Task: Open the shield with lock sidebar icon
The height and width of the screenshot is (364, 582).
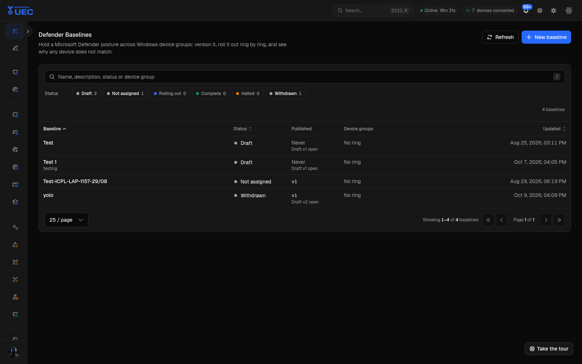Action: (15, 72)
